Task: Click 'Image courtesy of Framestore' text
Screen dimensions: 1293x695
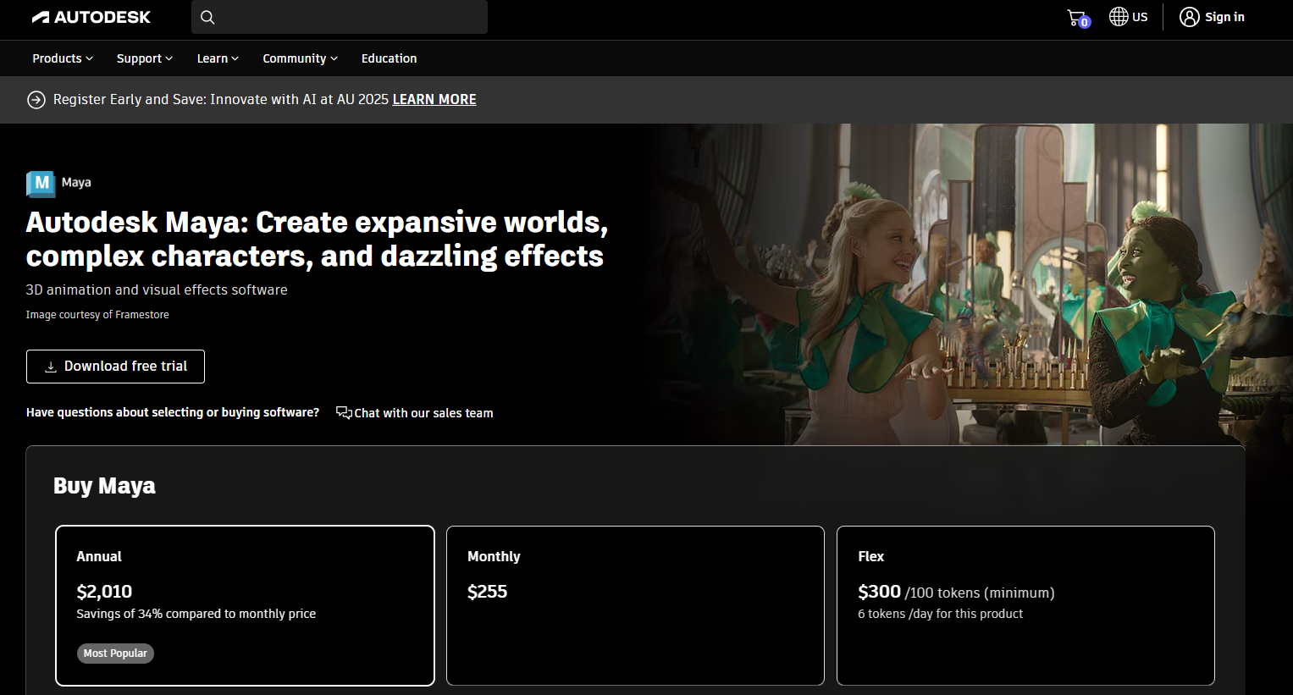Action: coord(97,315)
